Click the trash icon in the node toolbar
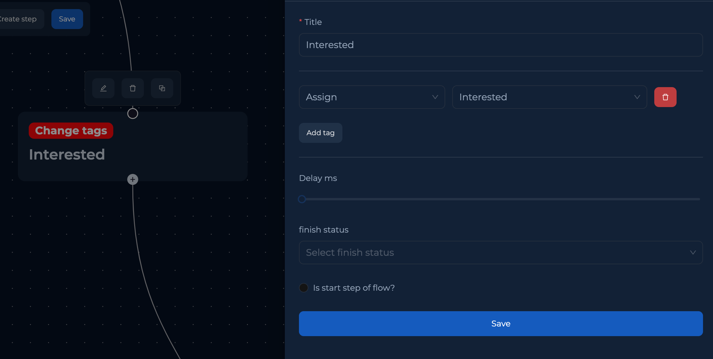Viewport: 713px width, 359px height. point(133,88)
